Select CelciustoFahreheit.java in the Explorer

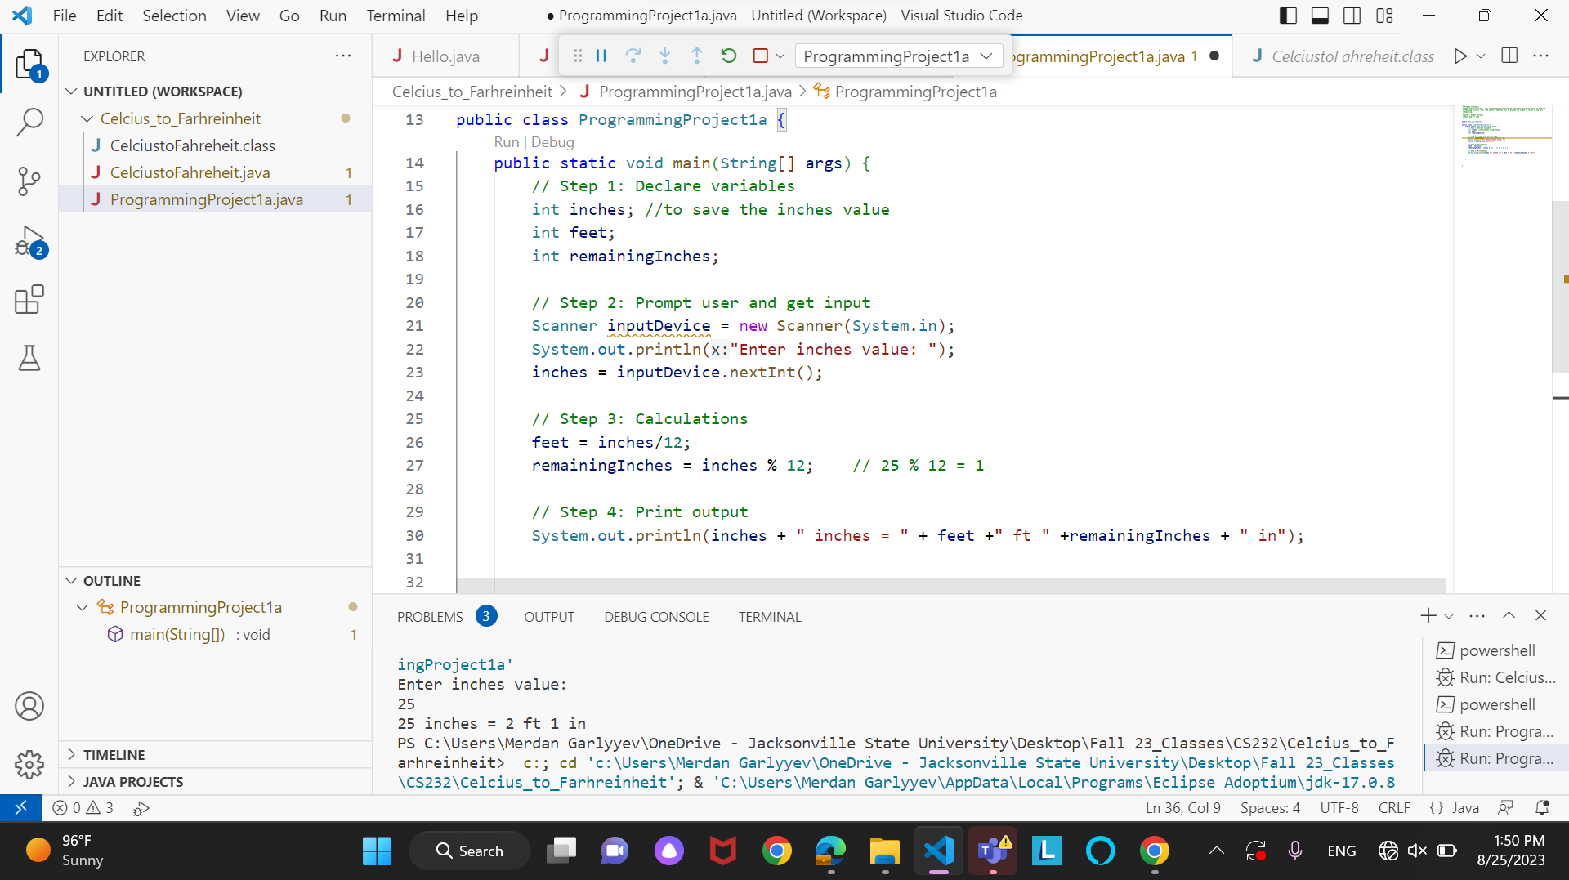click(x=190, y=172)
